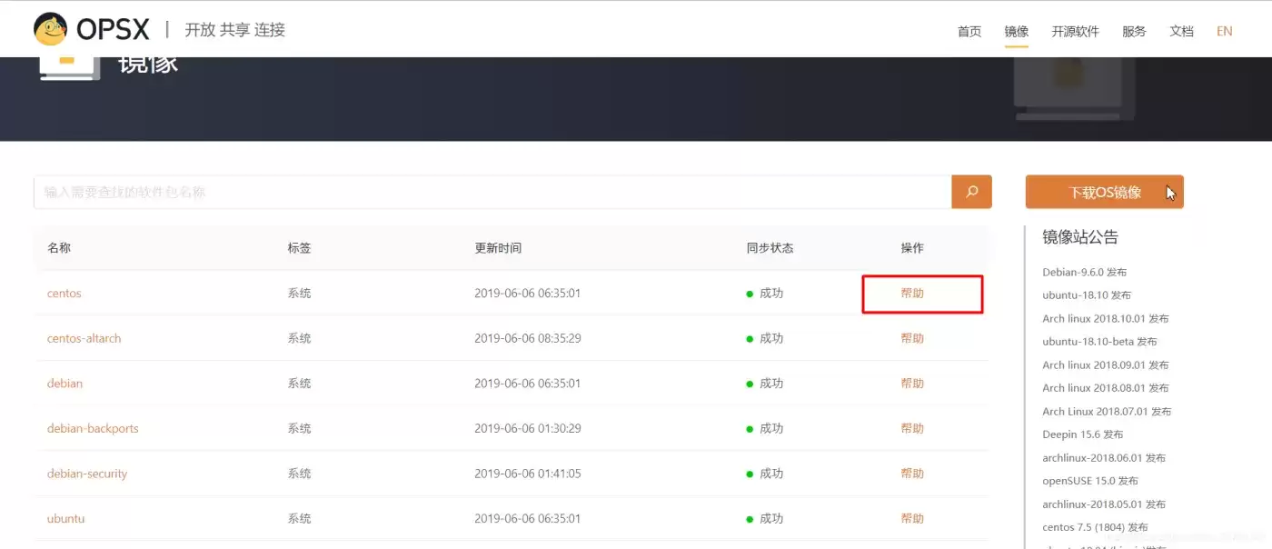
Task: Open the centos-altarch mirror link
Action: pos(84,338)
